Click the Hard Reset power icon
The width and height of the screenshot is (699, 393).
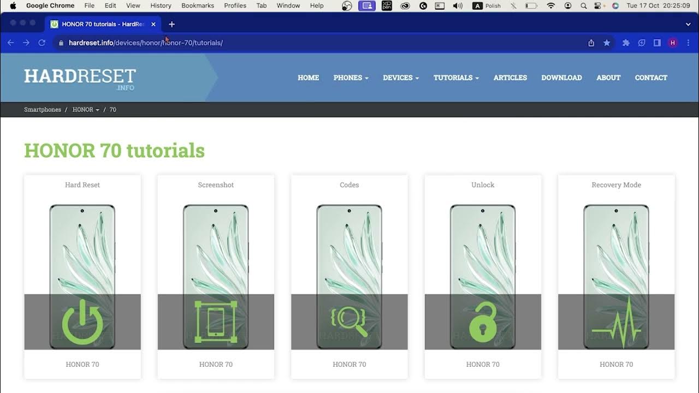click(x=82, y=322)
